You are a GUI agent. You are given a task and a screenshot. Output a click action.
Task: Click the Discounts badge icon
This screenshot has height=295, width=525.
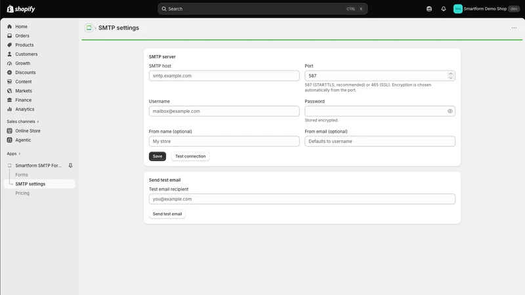(9, 73)
